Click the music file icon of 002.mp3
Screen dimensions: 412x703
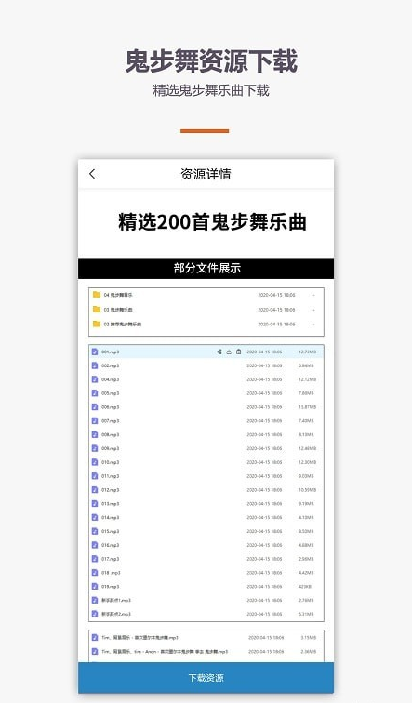pos(95,365)
